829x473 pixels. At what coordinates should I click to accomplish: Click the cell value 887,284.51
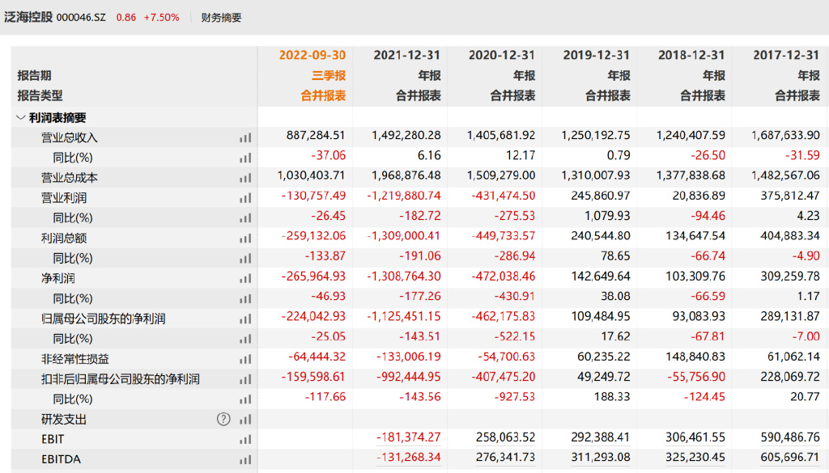[x=316, y=135]
